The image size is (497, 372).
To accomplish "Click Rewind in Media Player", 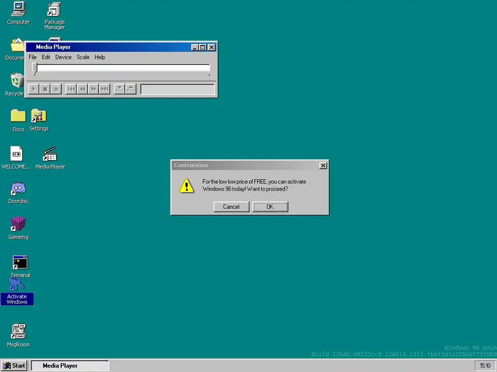I will (x=83, y=89).
